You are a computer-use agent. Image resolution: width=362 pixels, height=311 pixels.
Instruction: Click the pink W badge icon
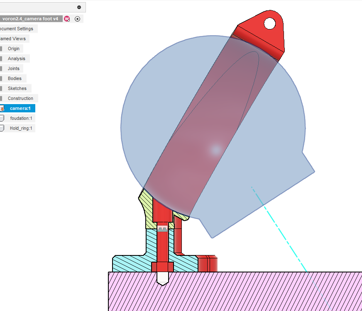click(67, 19)
